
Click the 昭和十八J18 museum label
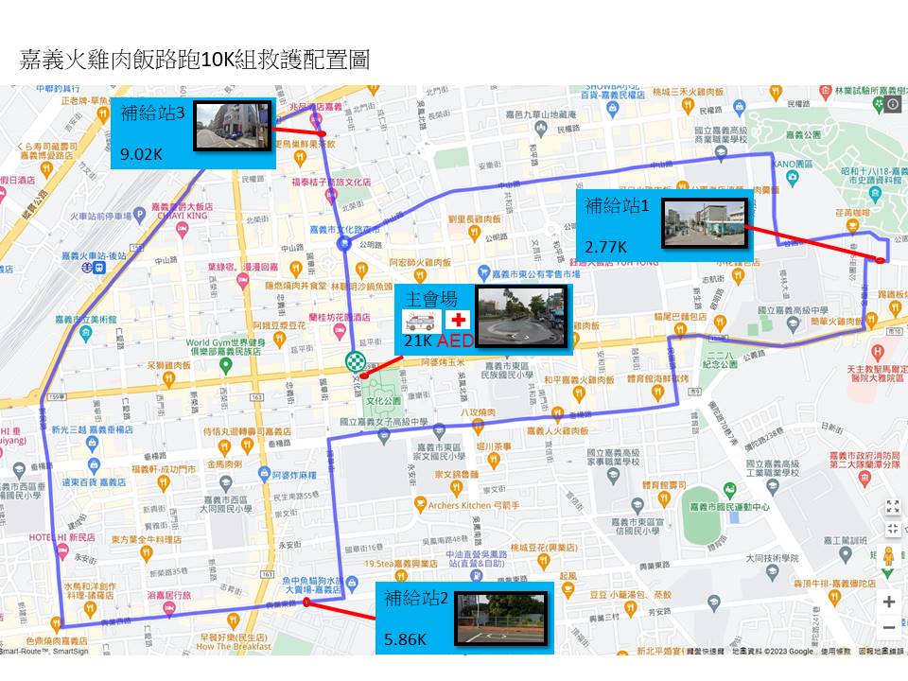875,176
